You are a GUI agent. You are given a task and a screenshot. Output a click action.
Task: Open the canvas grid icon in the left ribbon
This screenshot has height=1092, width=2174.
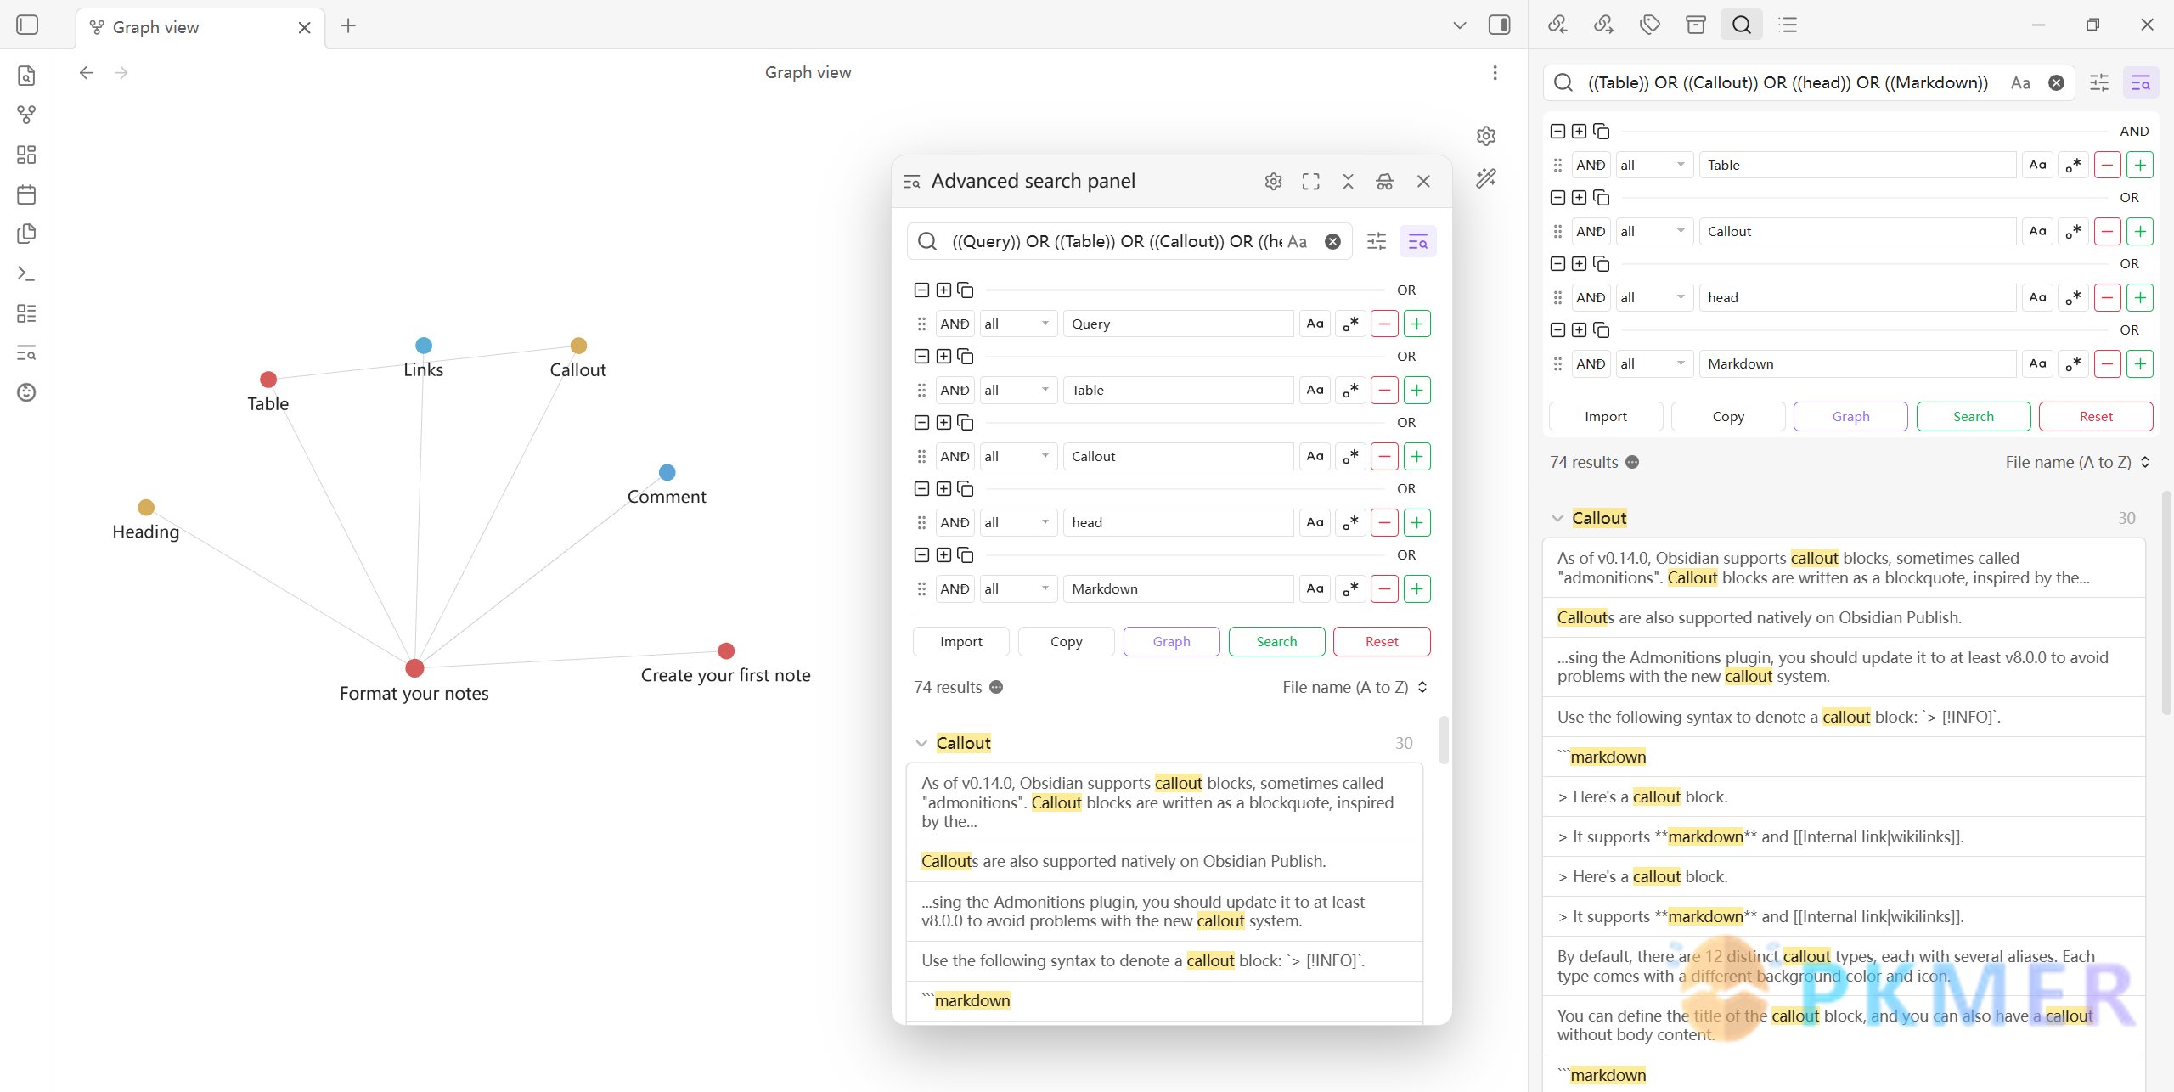[x=26, y=155]
